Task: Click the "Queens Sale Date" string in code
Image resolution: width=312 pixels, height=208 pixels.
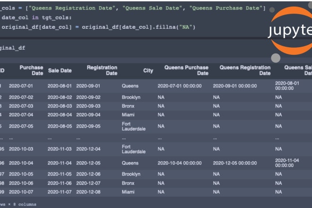Action: [152, 8]
